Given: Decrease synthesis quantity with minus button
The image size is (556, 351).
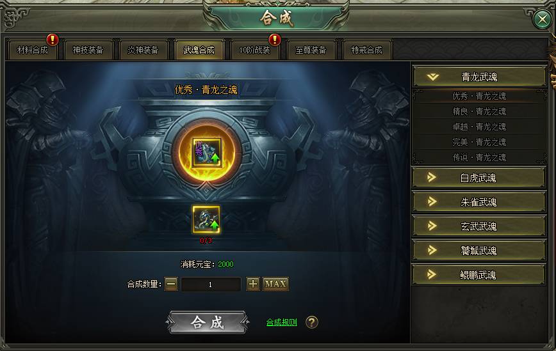Looking at the screenshot, I should click(x=171, y=284).
